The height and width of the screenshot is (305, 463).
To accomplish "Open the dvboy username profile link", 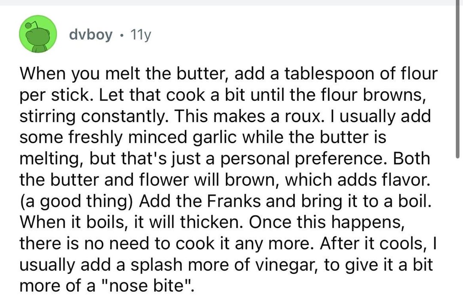I will click(x=90, y=35).
